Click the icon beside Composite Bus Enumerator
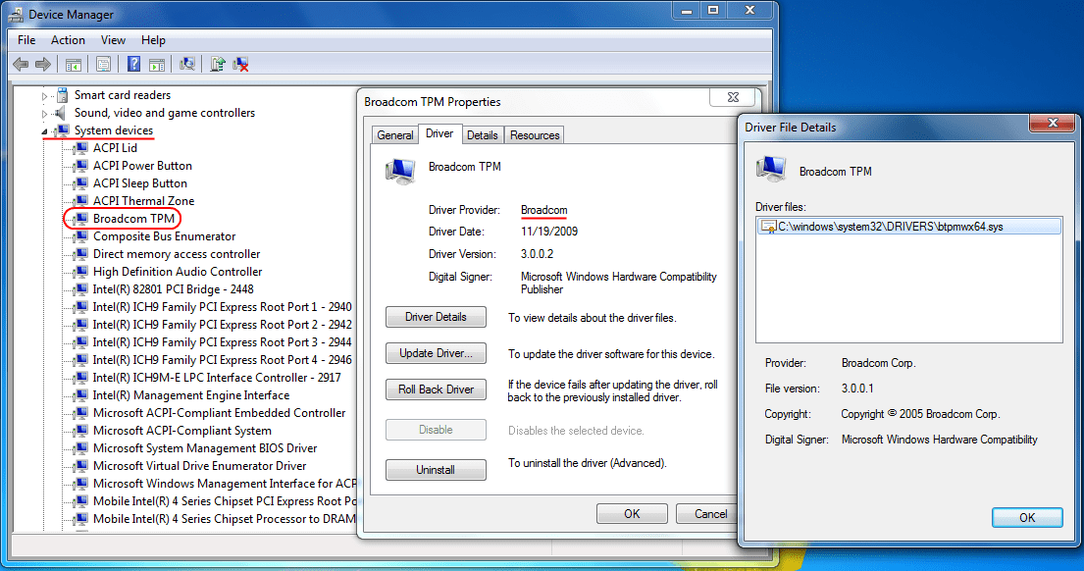 pyautogui.click(x=80, y=236)
